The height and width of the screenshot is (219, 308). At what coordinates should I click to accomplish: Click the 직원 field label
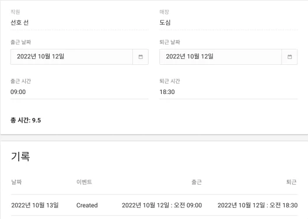(x=15, y=12)
